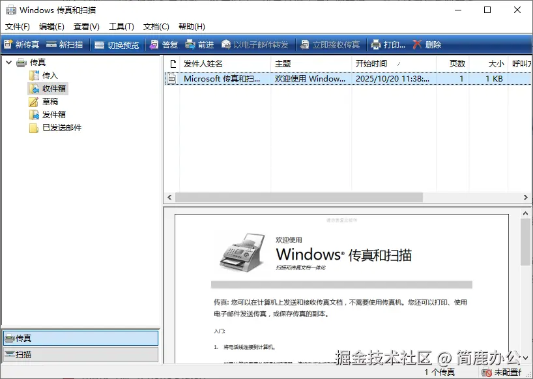This screenshot has height=379, width=533.
Task: Click the subject 欢迎使用 Window...
Action: click(310, 78)
